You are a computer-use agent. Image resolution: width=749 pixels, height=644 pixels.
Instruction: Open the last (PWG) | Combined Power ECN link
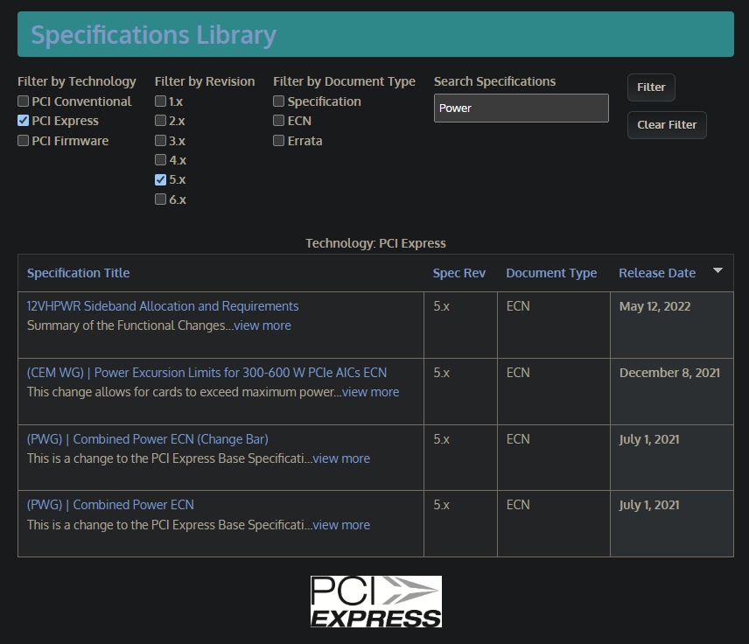[110, 505]
